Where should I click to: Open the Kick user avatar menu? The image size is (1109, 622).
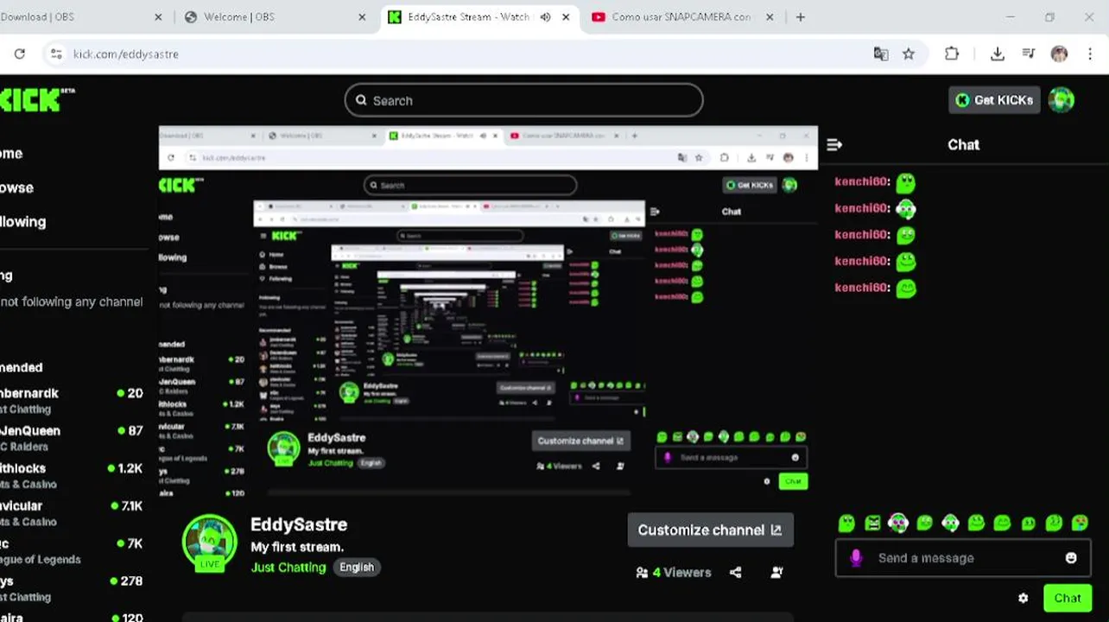(x=1061, y=100)
